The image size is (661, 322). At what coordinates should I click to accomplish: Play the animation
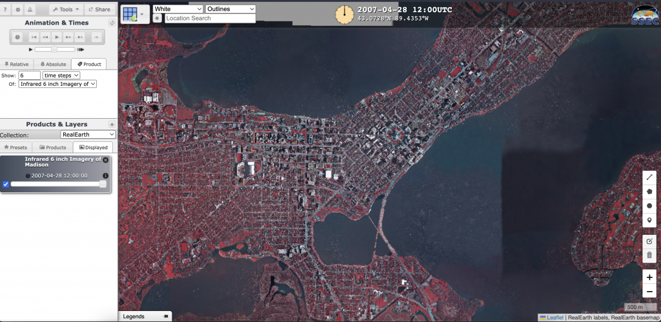[57, 37]
